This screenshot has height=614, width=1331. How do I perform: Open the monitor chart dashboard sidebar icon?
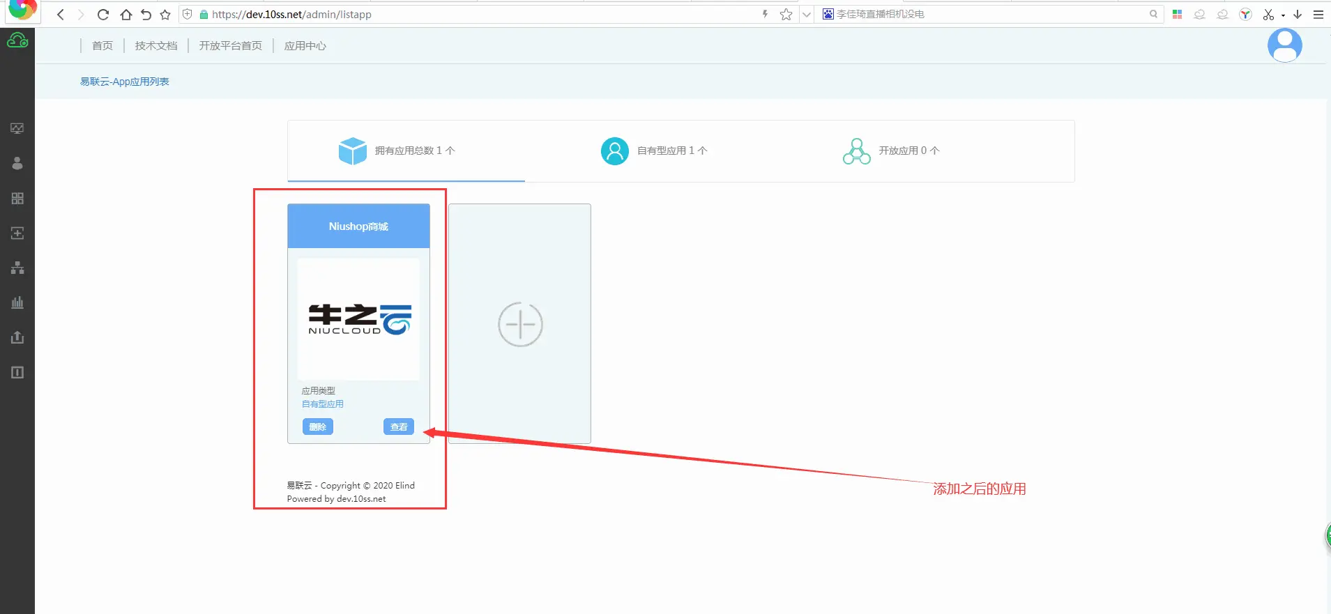click(17, 128)
